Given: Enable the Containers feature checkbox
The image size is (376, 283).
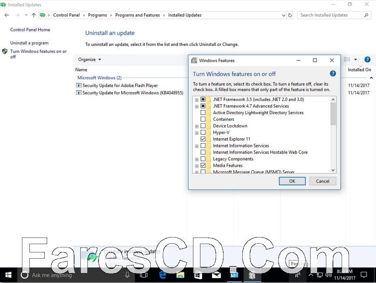Looking at the screenshot, I should pyautogui.click(x=203, y=119).
